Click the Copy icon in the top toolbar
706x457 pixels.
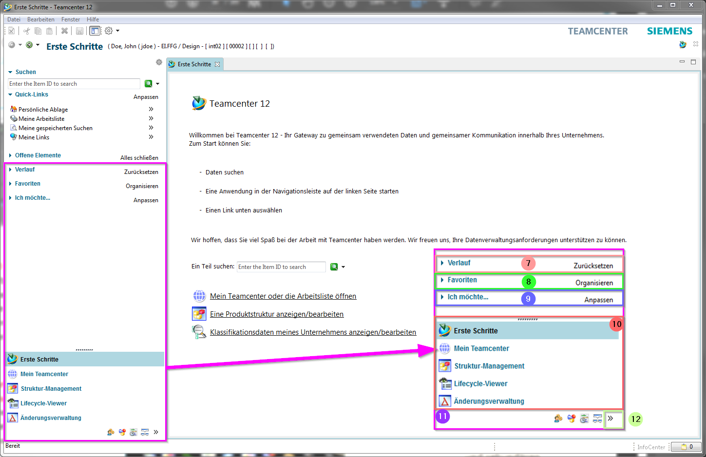point(38,31)
